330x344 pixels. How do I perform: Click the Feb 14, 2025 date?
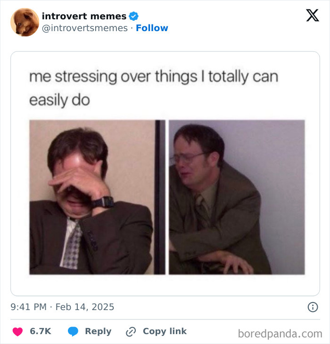click(85, 307)
